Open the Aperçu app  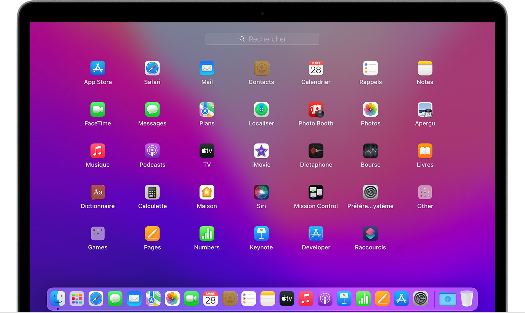(x=425, y=110)
